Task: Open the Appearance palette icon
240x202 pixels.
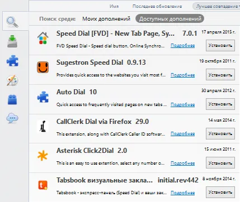Action: point(12,80)
